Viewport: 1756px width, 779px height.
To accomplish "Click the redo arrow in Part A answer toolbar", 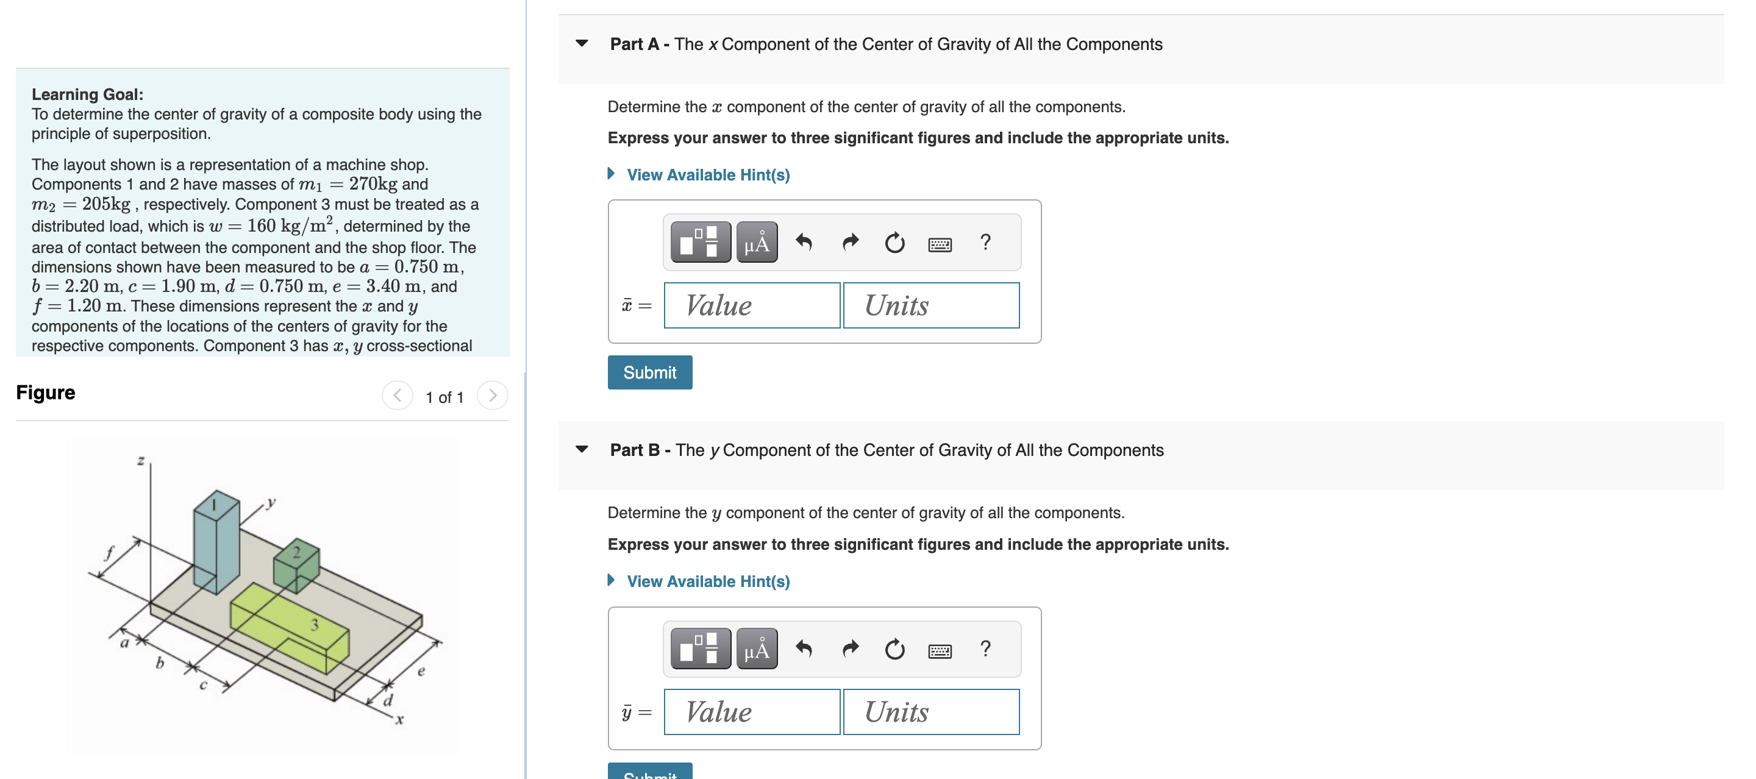I will [849, 242].
